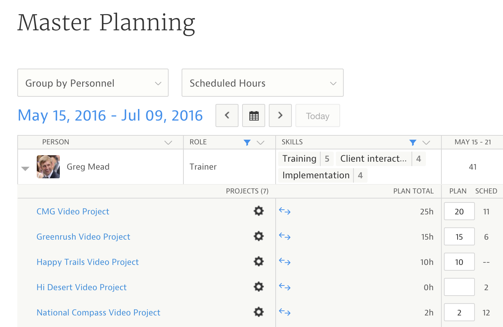Image resolution: width=503 pixels, height=327 pixels.
Task: Open gear menu for Hi Desert Video Project
Action: (x=258, y=287)
